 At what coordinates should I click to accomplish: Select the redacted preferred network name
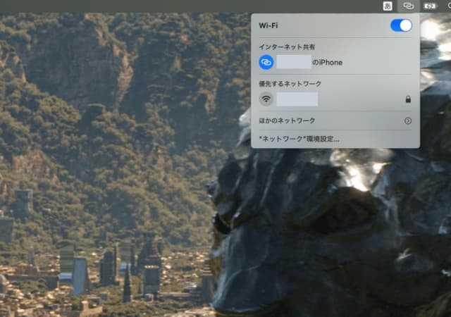pyautogui.click(x=297, y=99)
